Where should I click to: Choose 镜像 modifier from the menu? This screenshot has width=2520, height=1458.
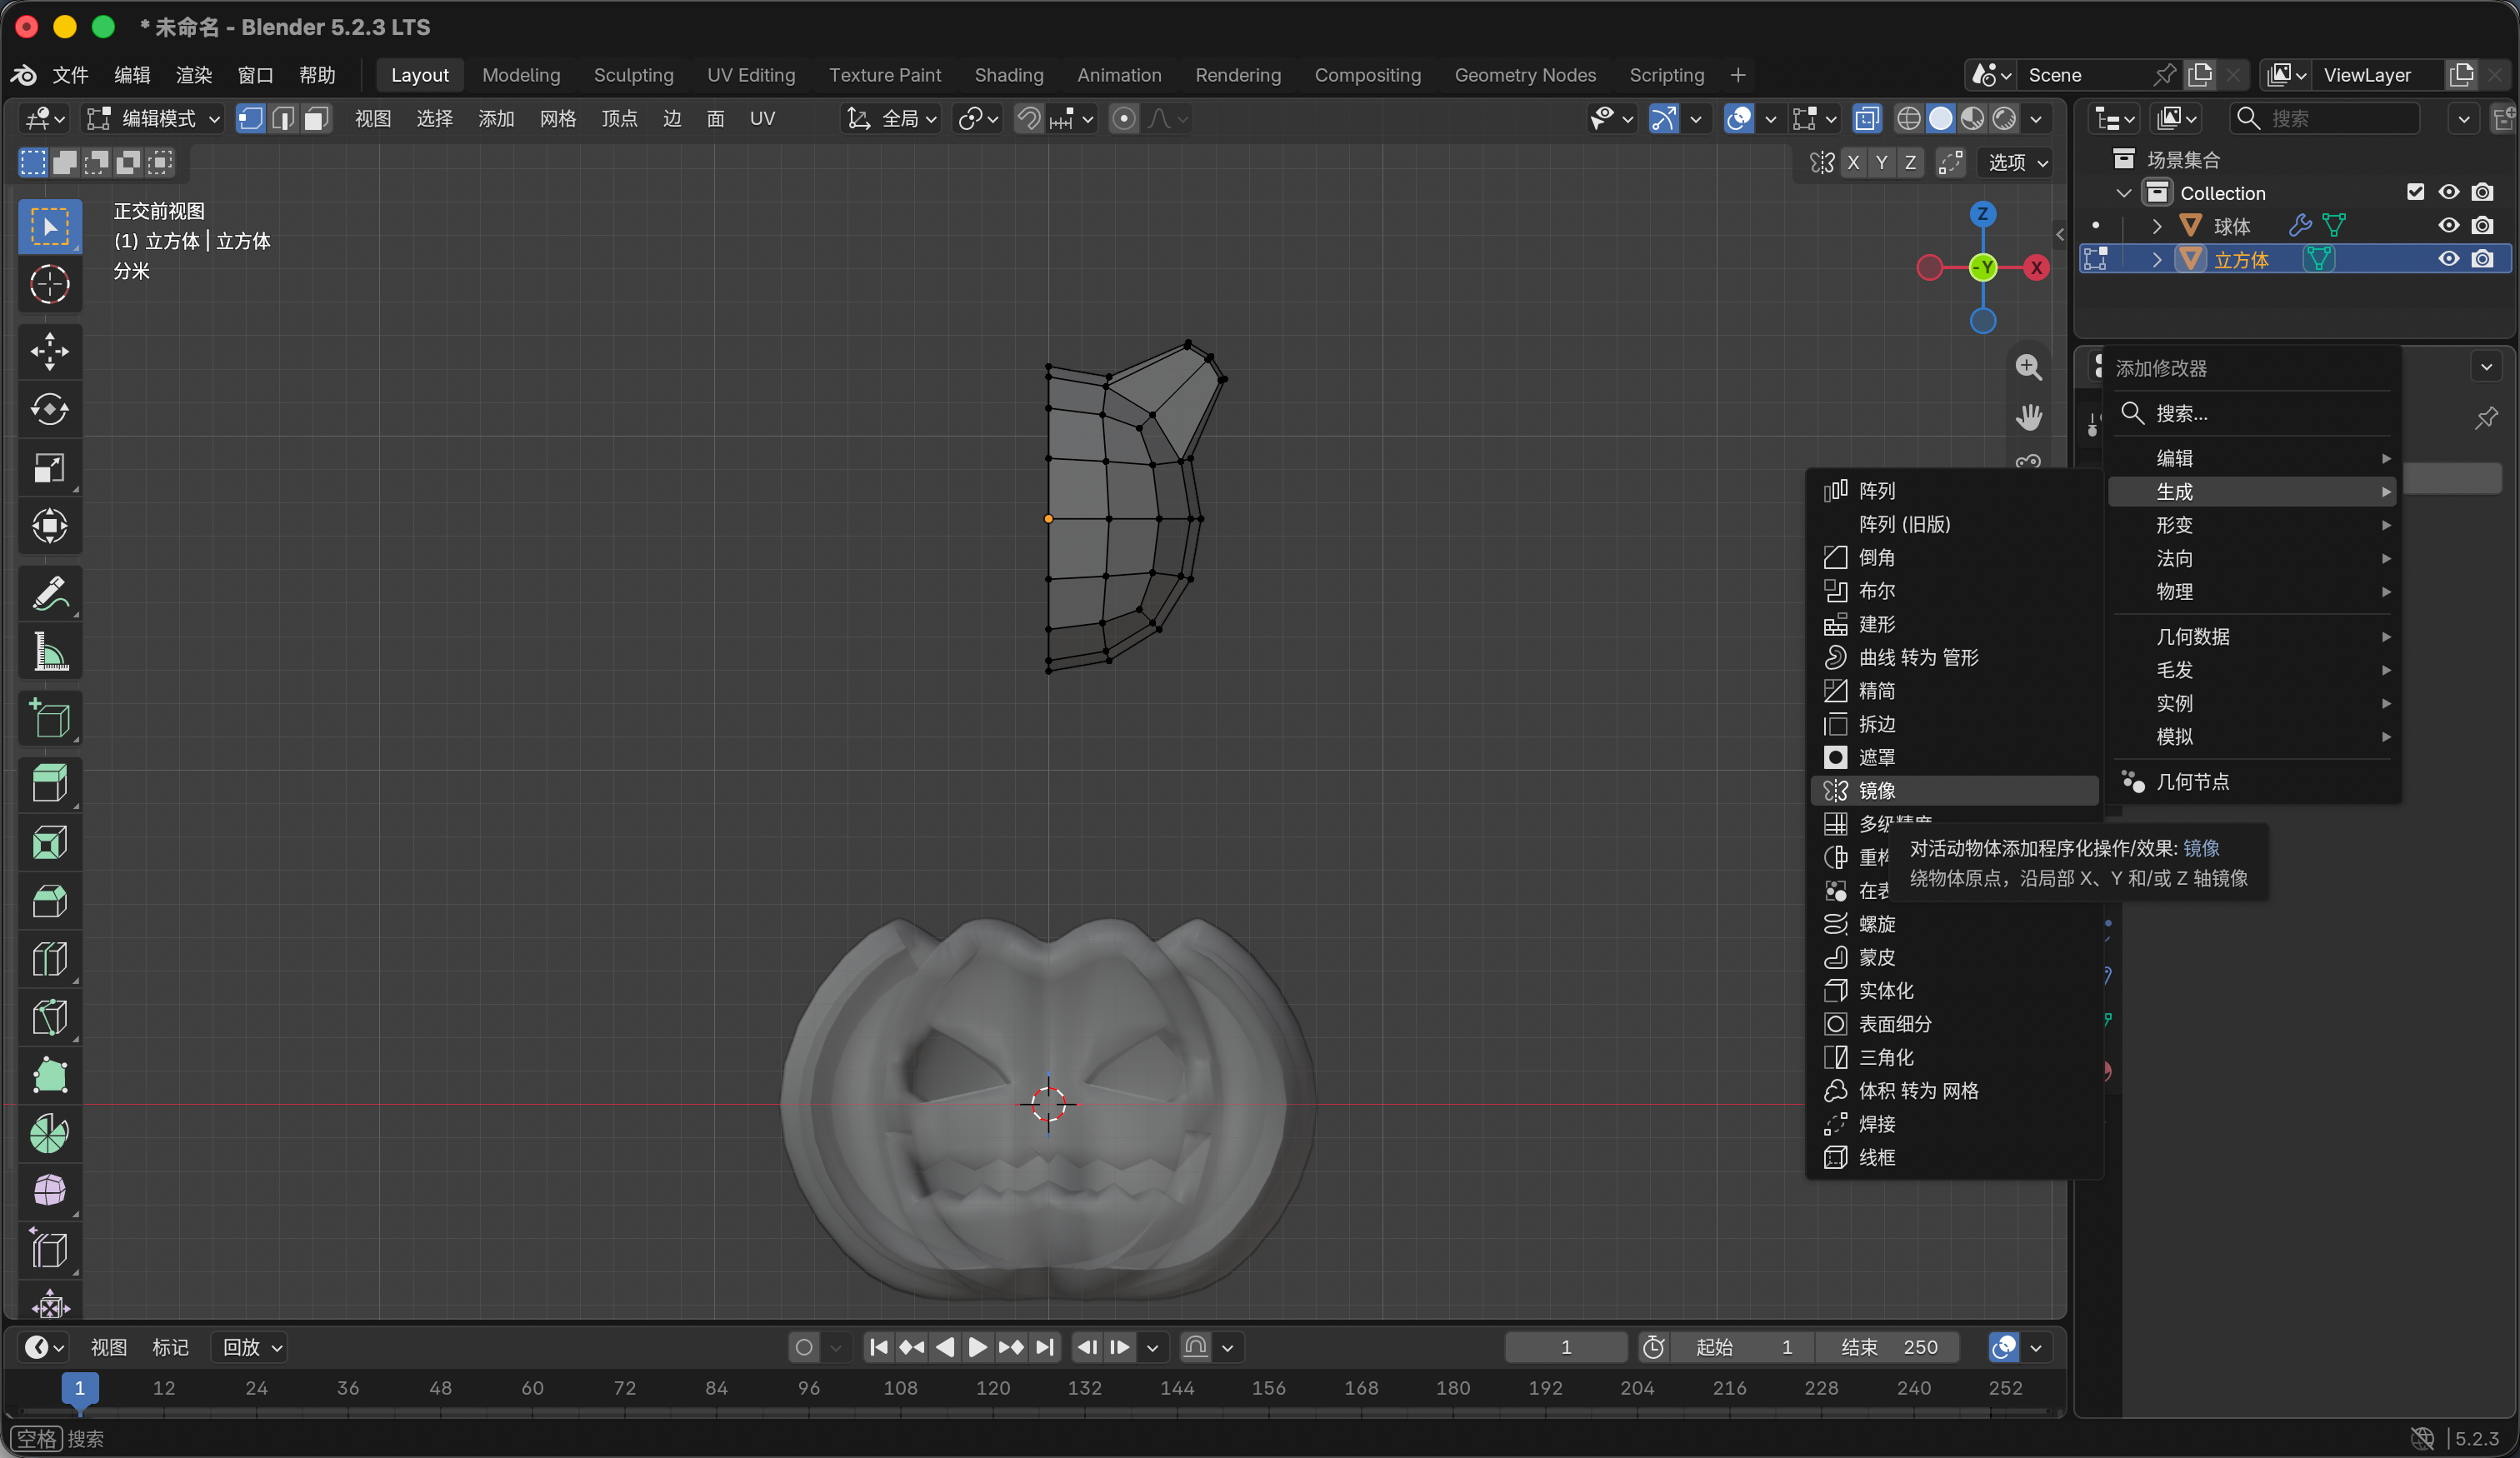click(x=1953, y=790)
